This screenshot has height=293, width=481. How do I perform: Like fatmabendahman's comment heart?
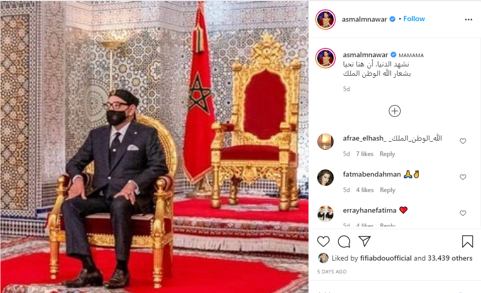pyautogui.click(x=463, y=177)
